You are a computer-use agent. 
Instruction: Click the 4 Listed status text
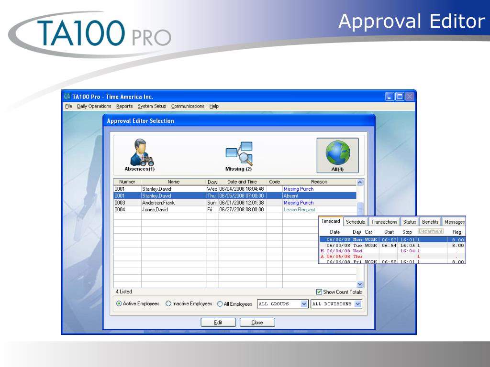(x=124, y=291)
